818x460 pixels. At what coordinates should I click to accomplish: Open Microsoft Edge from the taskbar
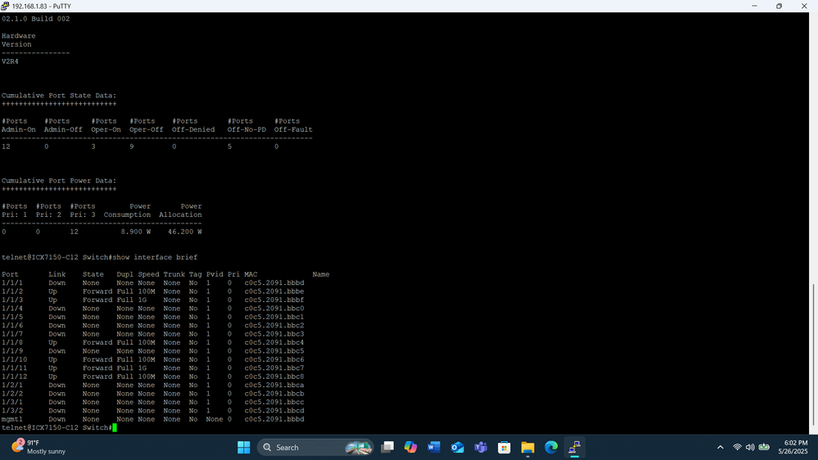(551, 448)
